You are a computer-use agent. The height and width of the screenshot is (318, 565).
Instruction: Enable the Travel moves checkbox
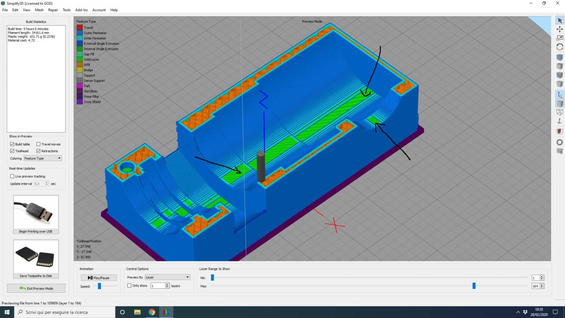pyautogui.click(x=38, y=144)
